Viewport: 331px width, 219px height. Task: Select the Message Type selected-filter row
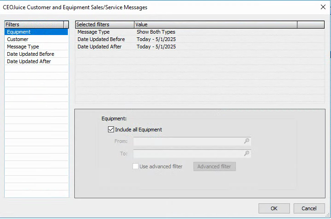(200, 32)
